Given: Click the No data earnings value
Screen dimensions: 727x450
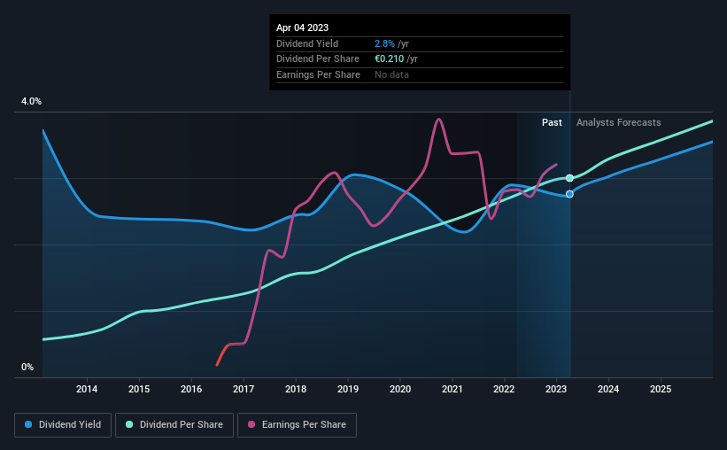Looking at the screenshot, I should [391, 74].
